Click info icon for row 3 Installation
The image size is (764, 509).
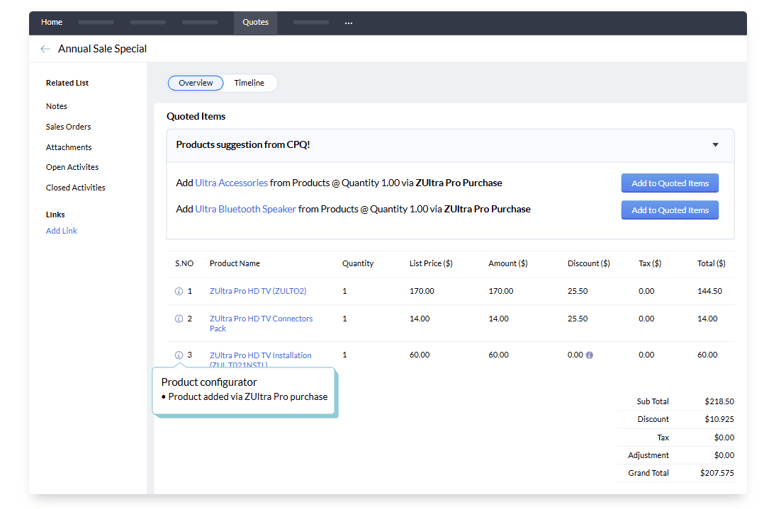pos(179,355)
